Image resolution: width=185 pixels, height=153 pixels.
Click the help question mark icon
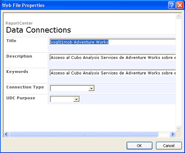coord(171,5)
